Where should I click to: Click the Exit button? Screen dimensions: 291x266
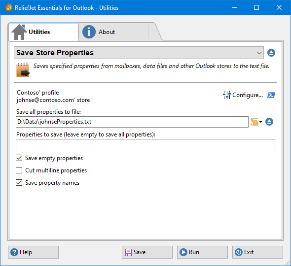point(257,252)
